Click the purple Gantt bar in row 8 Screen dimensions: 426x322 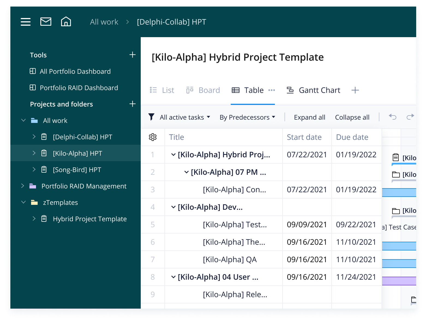coord(399,281)
